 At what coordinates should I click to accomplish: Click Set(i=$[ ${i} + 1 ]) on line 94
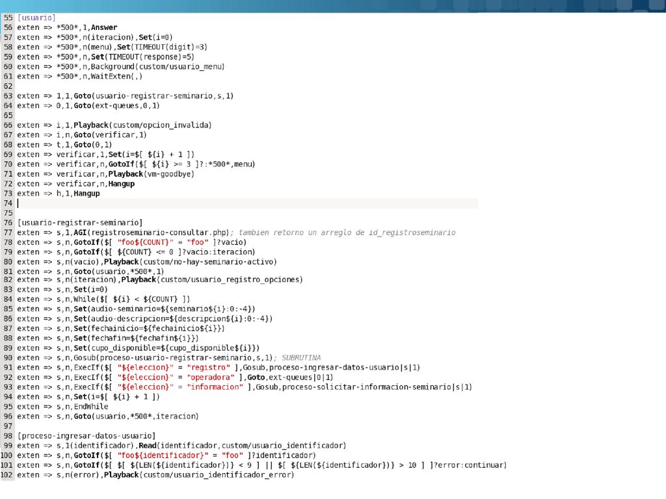[117, 397]
